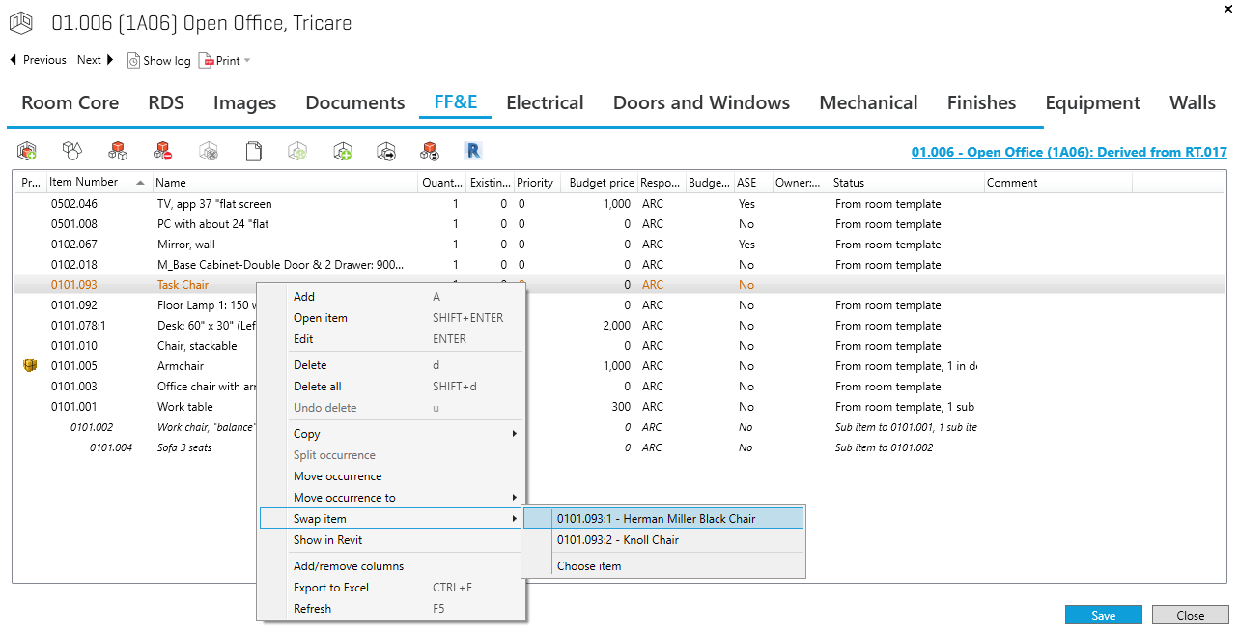Click the cube with black arrow icon
Screen dimensions: 1239x634
pyautogui.click(x=386, y=151)
